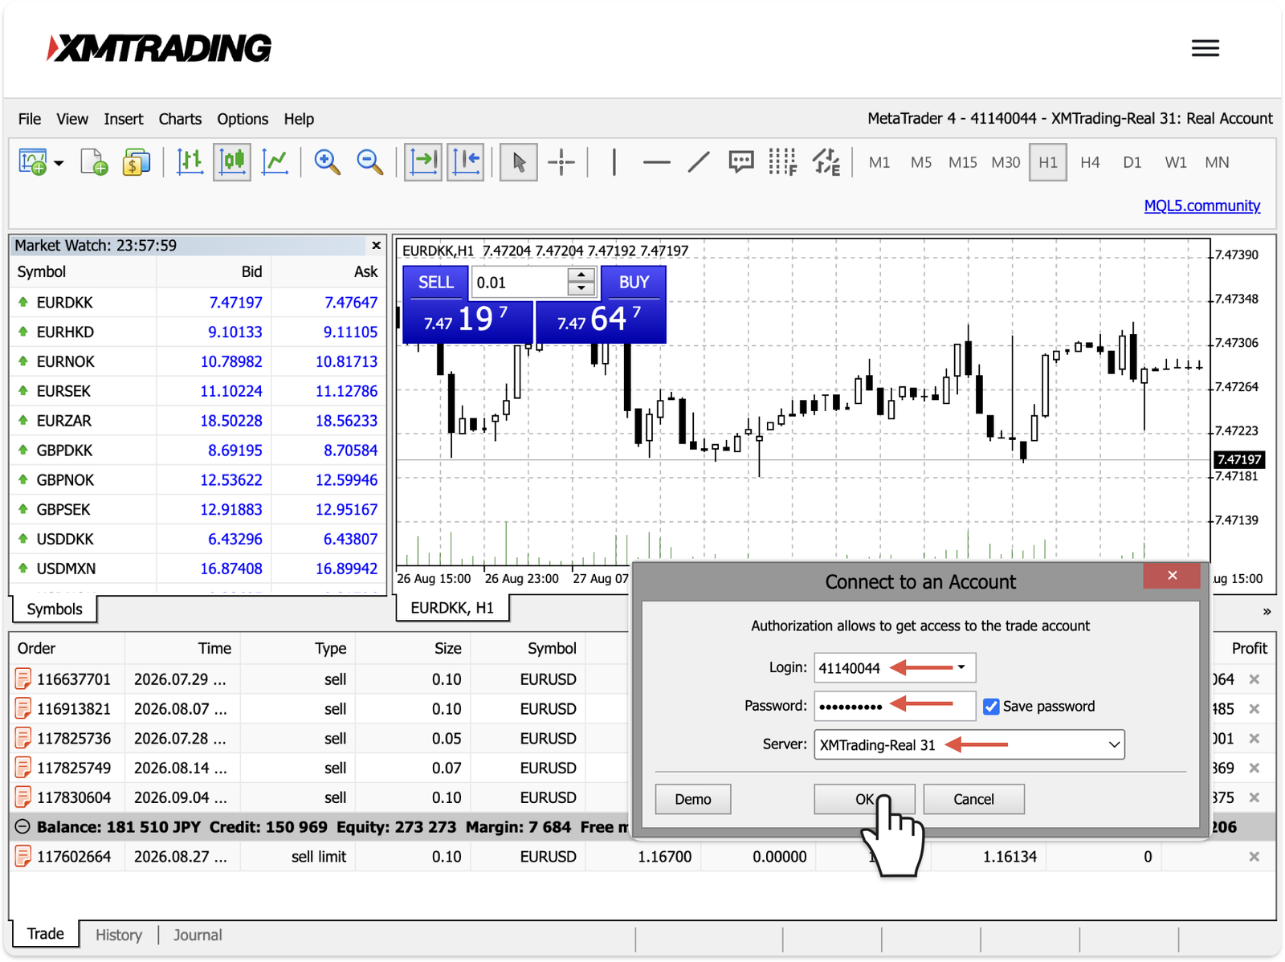The height and width of the screenshot is (962, 1285).
Task: Click the order 116637701 document icon
Action: tap(22, 679)
